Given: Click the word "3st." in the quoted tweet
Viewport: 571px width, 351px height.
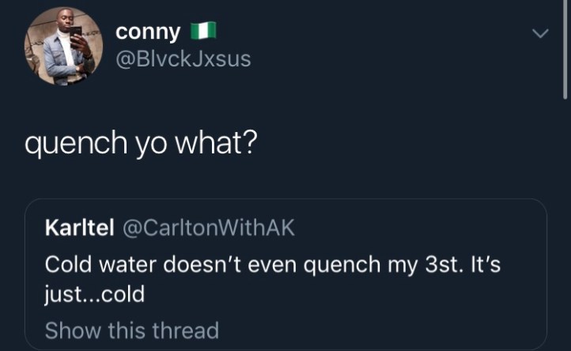Looking at the screenshot, I should coord(443,263).
